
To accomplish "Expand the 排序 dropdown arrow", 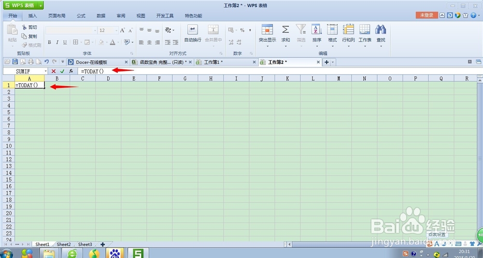I will [x=317, y=46].
